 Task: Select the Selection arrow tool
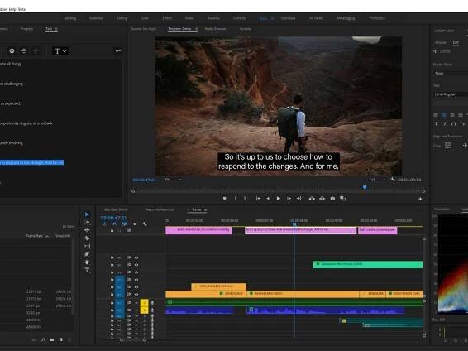tap(87, 214)
